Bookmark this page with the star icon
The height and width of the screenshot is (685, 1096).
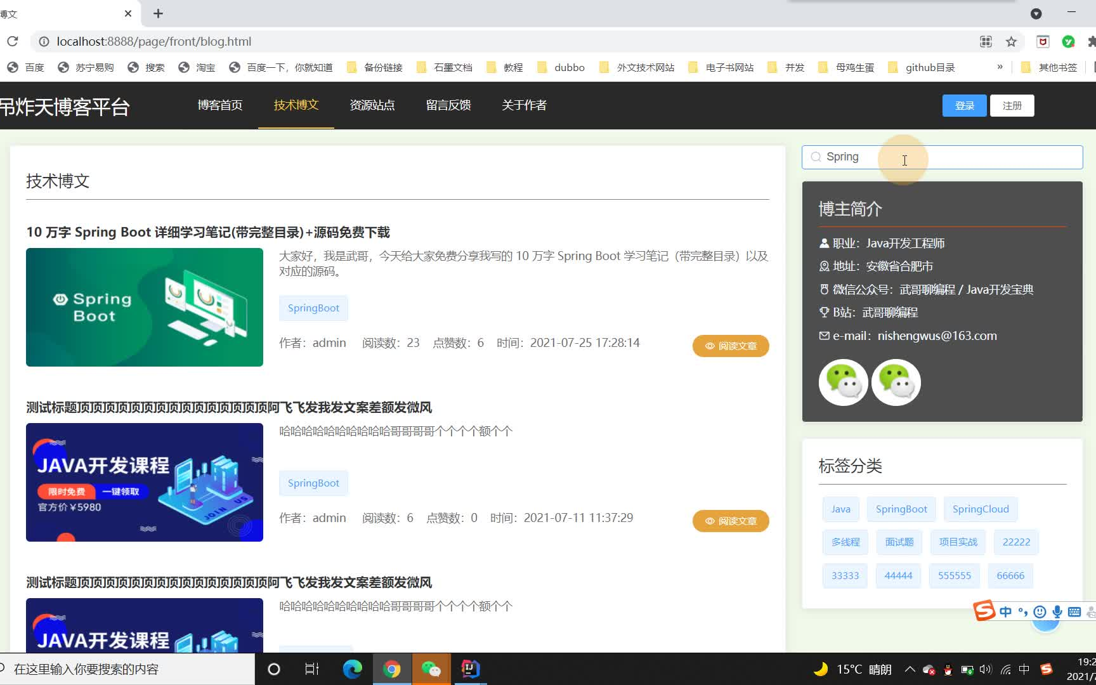1011,41
